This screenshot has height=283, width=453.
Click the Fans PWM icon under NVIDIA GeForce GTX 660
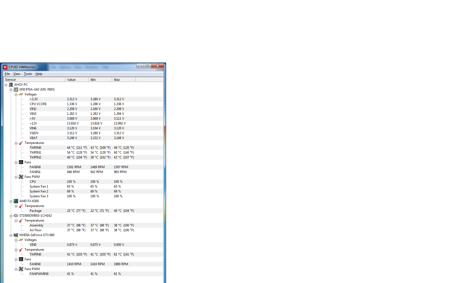(21, 269)
